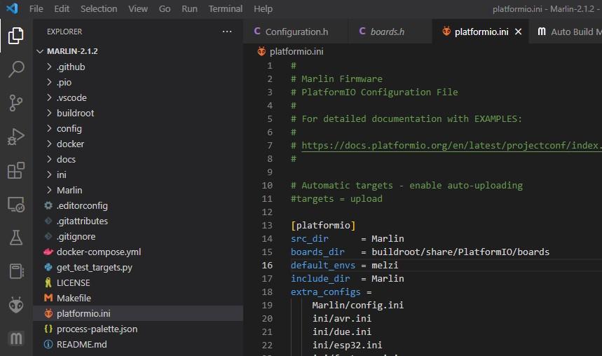Open Run and Debug view
The height and width of the screenshot is (356, 602).
tap(16, 137)
